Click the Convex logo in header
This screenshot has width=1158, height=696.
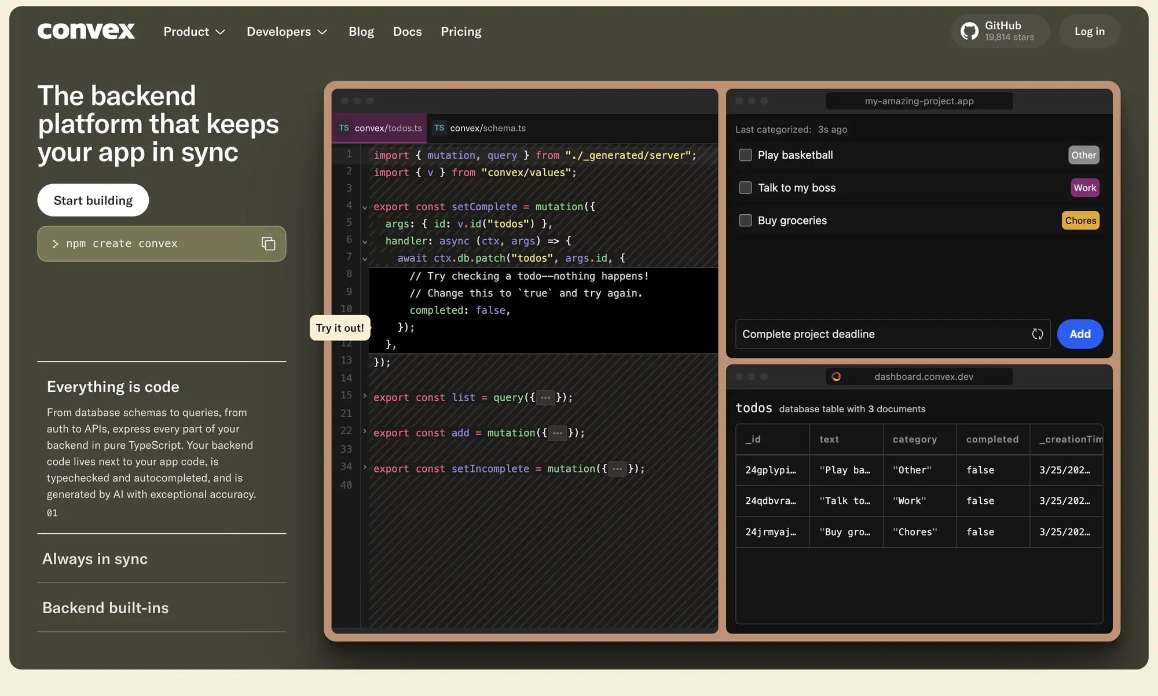(x=86, y=31)
